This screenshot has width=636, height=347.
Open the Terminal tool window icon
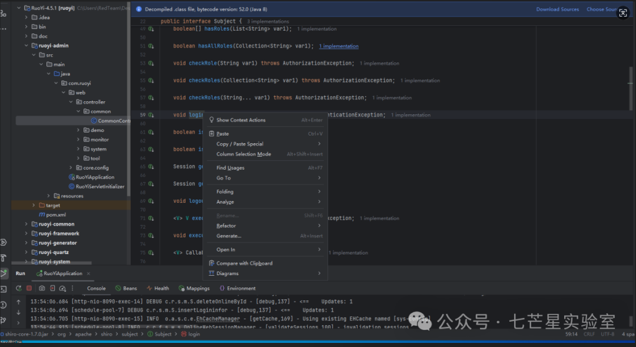tap(4, 289)
